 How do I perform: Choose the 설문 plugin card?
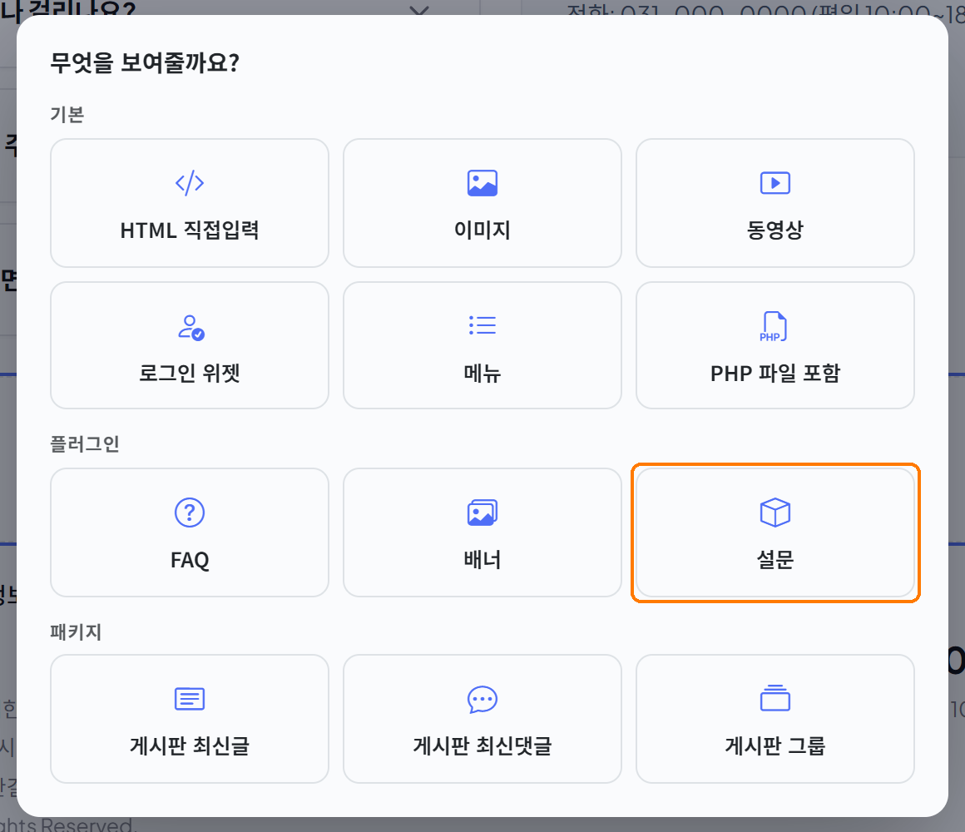tap(774, 532)
